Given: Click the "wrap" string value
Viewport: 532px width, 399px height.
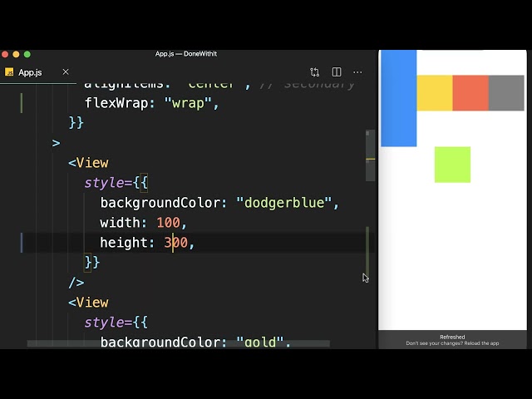Looking at the screenshot, I should tap(189, 103).
